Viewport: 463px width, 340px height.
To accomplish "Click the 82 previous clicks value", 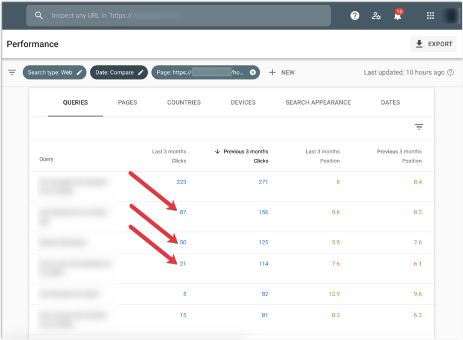I will [265, 294].
